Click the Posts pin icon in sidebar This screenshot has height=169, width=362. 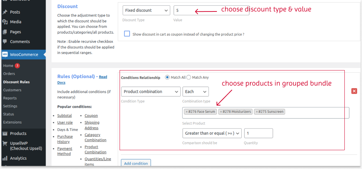click(5, 12)
